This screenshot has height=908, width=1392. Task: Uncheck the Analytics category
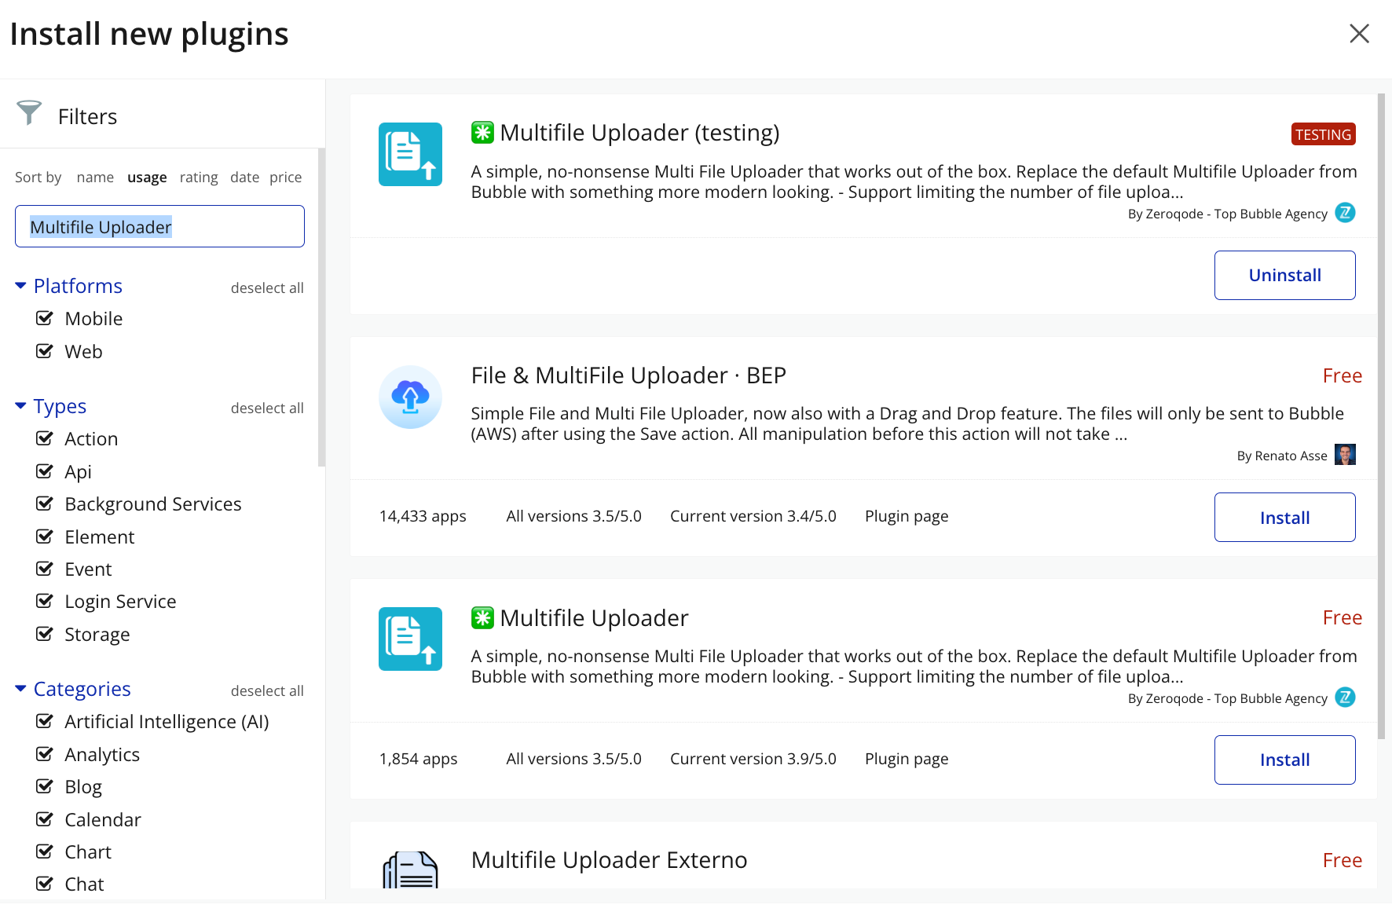pos(45,754)
